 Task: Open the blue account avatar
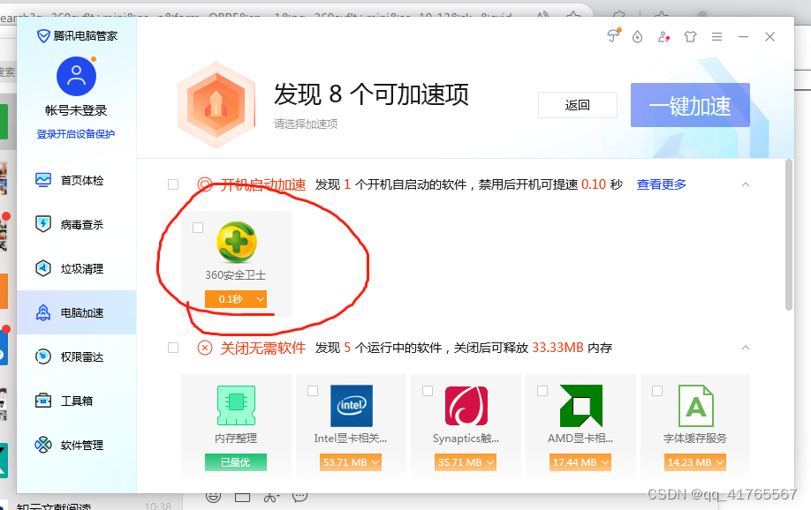(x=77, y=77)
